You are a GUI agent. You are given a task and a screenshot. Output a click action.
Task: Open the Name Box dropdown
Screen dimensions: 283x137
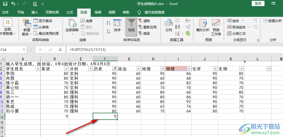pos(24,50)
